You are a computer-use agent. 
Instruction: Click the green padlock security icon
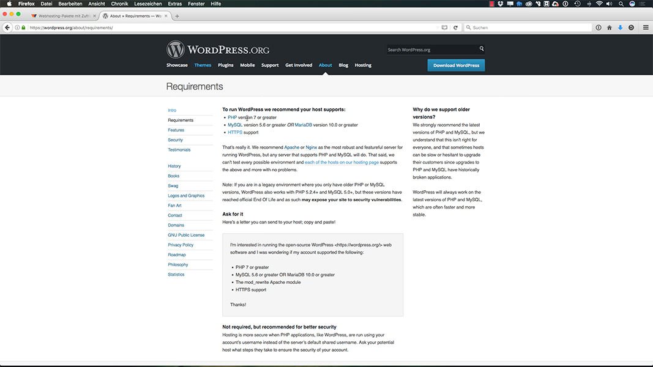(23, 28)
